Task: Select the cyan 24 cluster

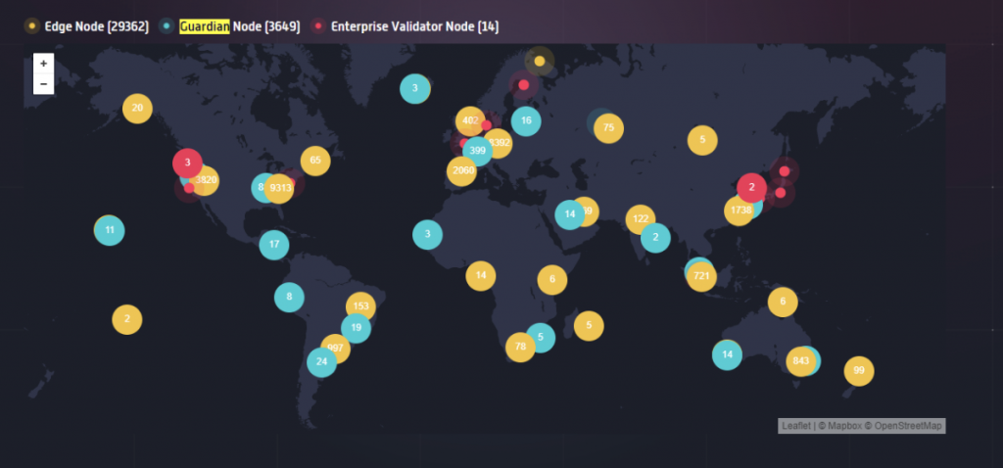Action: coord(321,362)
